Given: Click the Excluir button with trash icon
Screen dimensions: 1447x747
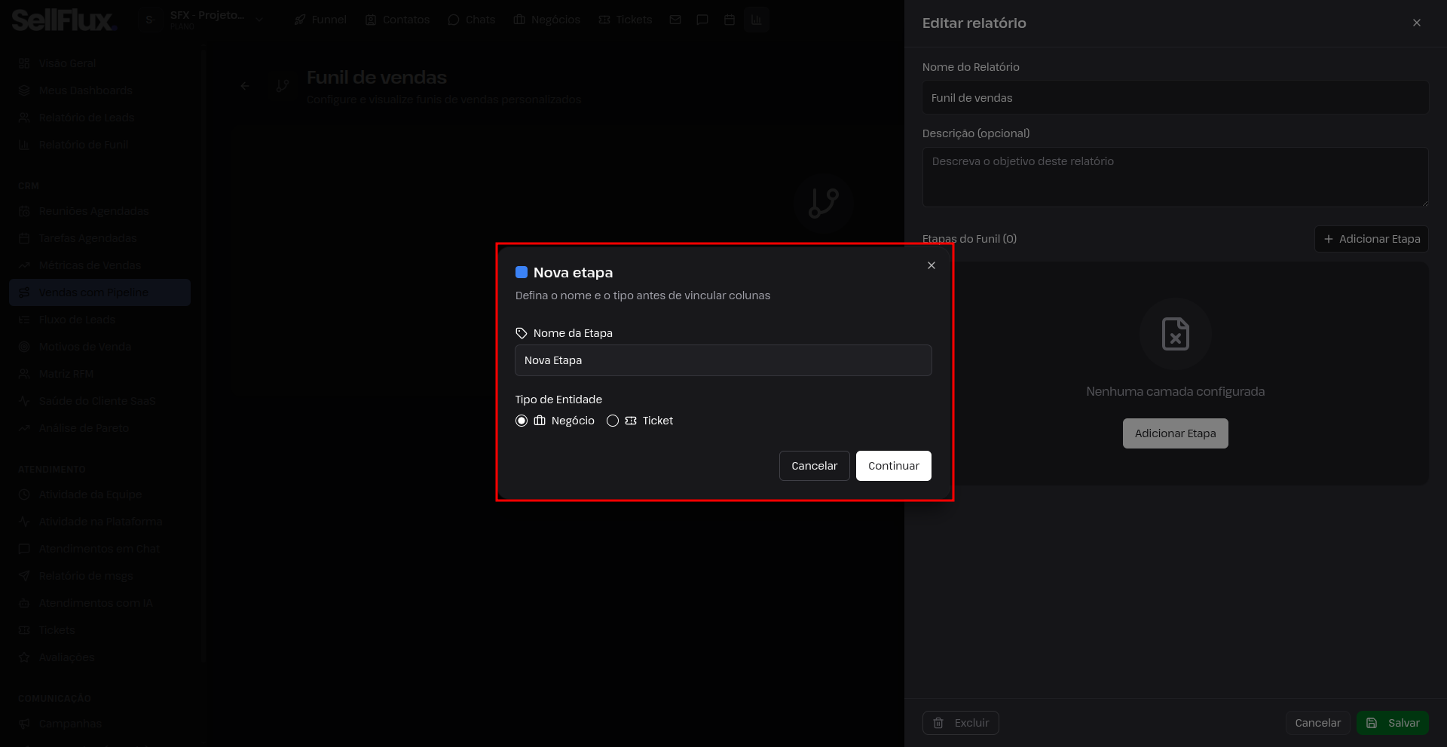Looking at the screenshot, I should click(961, 723).
